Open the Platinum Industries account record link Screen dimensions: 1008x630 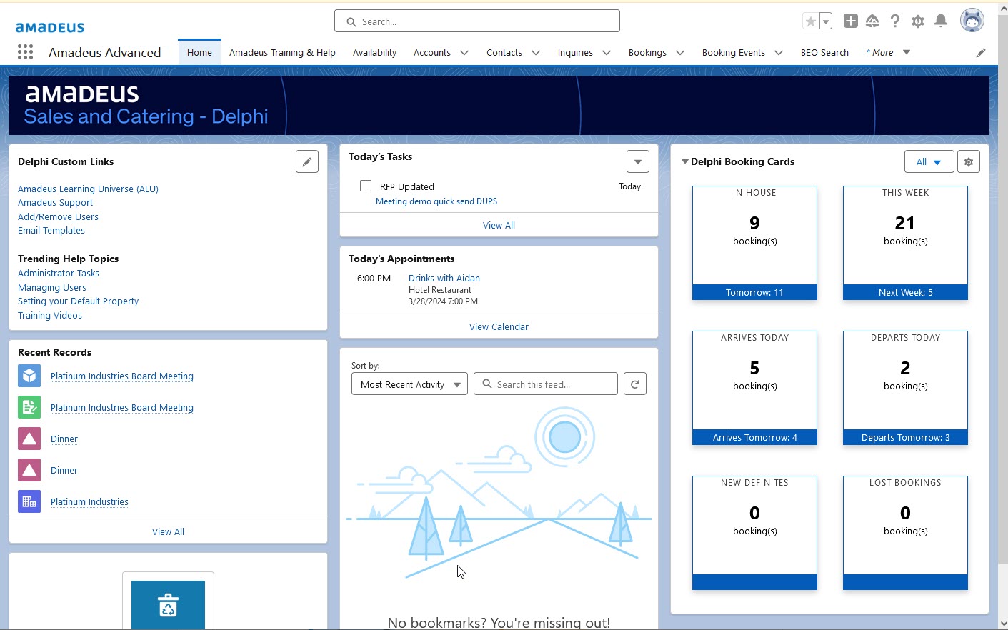[89, 501]
